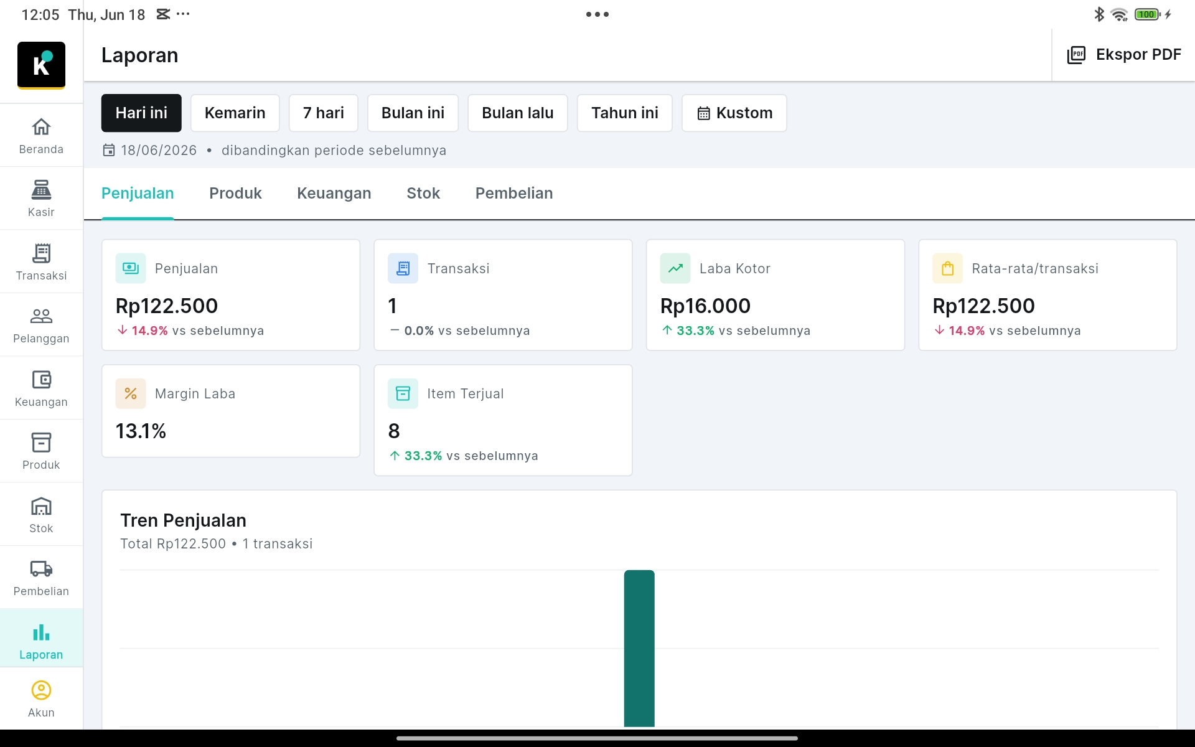This screenshot has width=1195, height=747.
Task: Click the Laba Kotor trend icon
Action: tap(675, 268)
